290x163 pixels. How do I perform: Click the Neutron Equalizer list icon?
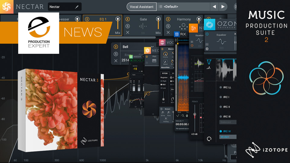click(x=192, y=42)
